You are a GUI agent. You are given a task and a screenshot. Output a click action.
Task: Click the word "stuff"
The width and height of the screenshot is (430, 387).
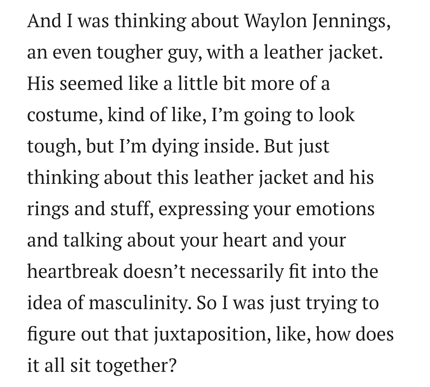pyautogui.click(x=132, y=209)
